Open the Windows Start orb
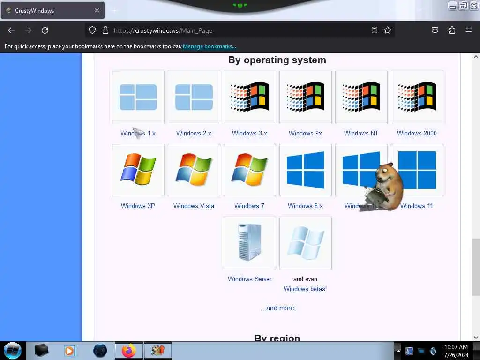This screenshot has height=360, width=480. 12,351
